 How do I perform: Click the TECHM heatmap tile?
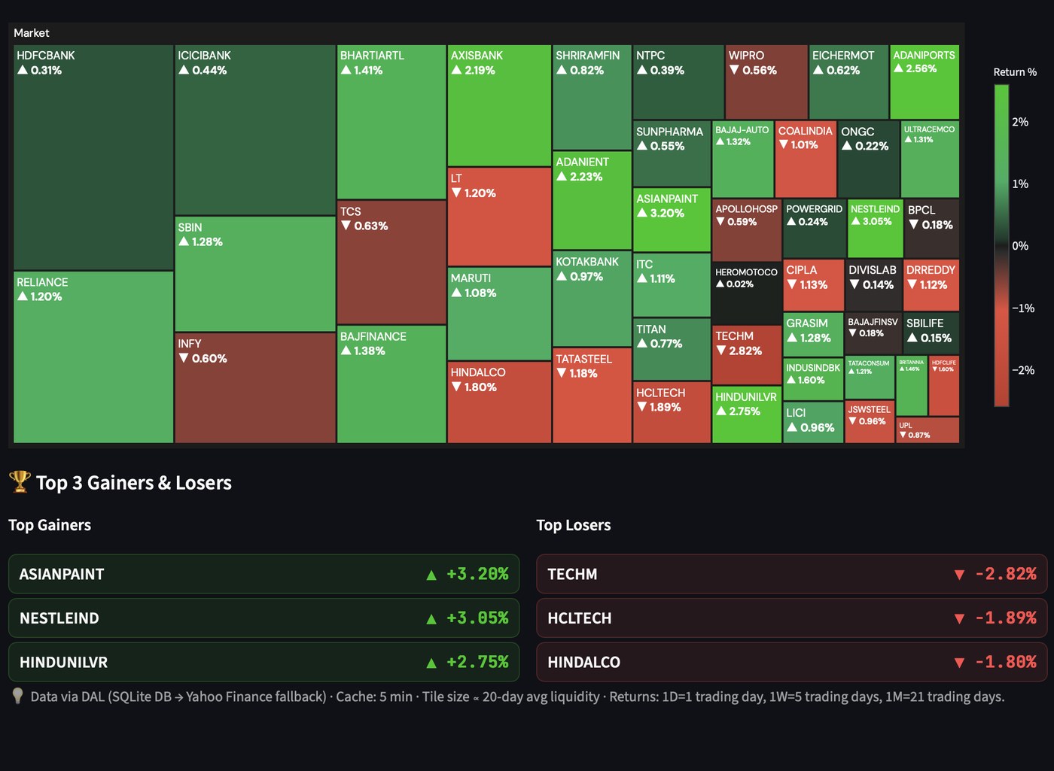(747, 354)
